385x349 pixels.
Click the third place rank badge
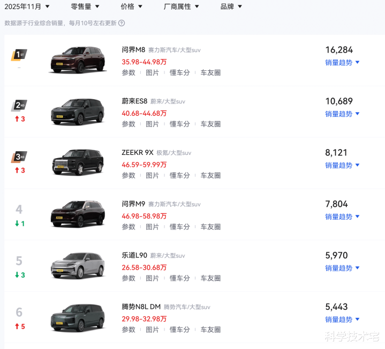(19, 157)
